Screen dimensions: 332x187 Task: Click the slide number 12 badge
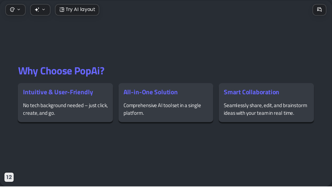(9, 177)
